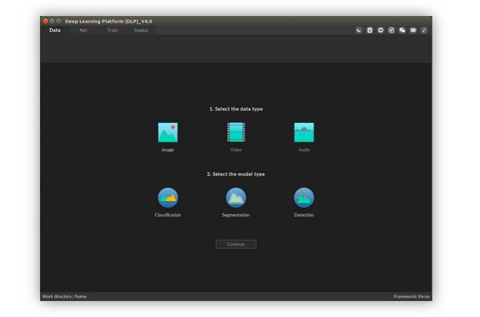
Task: Switch to the Net tab
Action: (83, 30)
